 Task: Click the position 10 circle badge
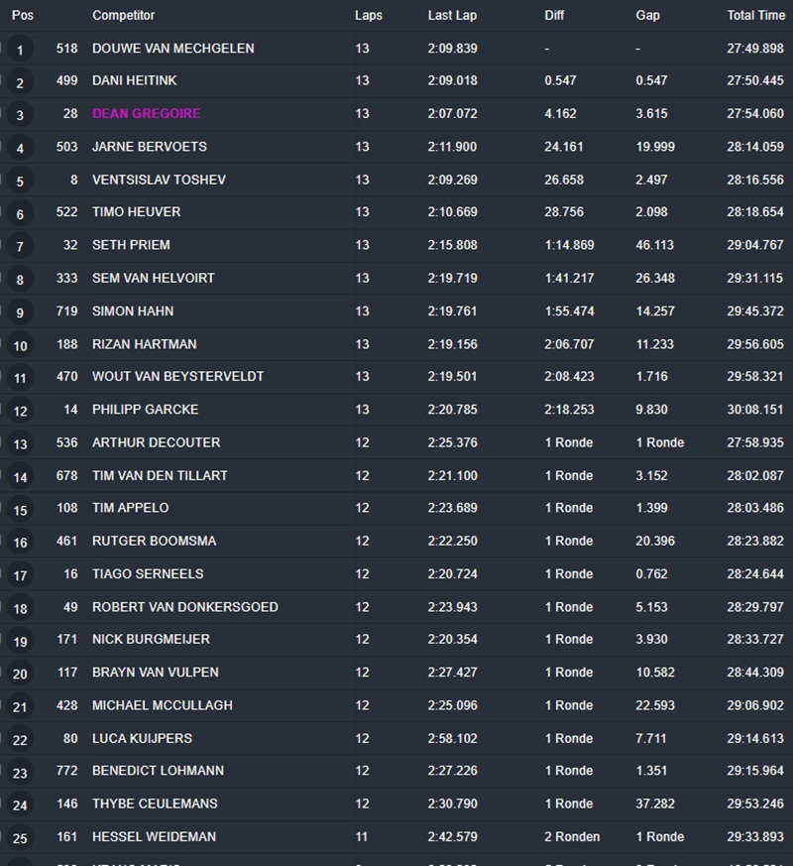pyautogui.click(x=20, y=345)
